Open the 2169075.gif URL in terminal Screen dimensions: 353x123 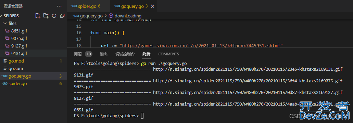click(248, 81)
